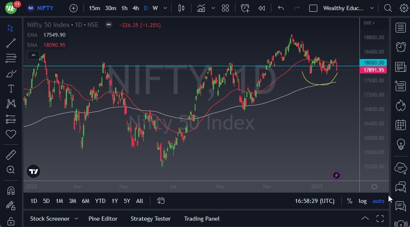
Task: Expand the indicator favorites dropdown arrow
Action: [213, 8]
